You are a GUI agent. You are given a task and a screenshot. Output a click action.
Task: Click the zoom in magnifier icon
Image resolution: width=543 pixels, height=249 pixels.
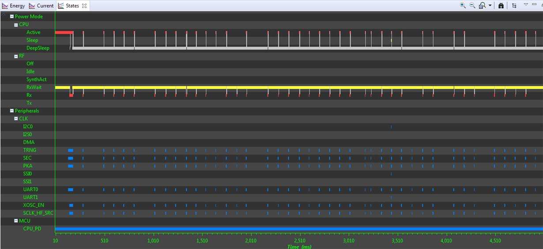[463, 5]
